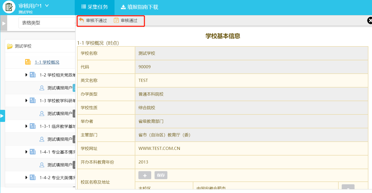Expand the 1-4-2 专业大类情况 tree node
The width and height of the screenshot is (372, 193).
(26, 177)
